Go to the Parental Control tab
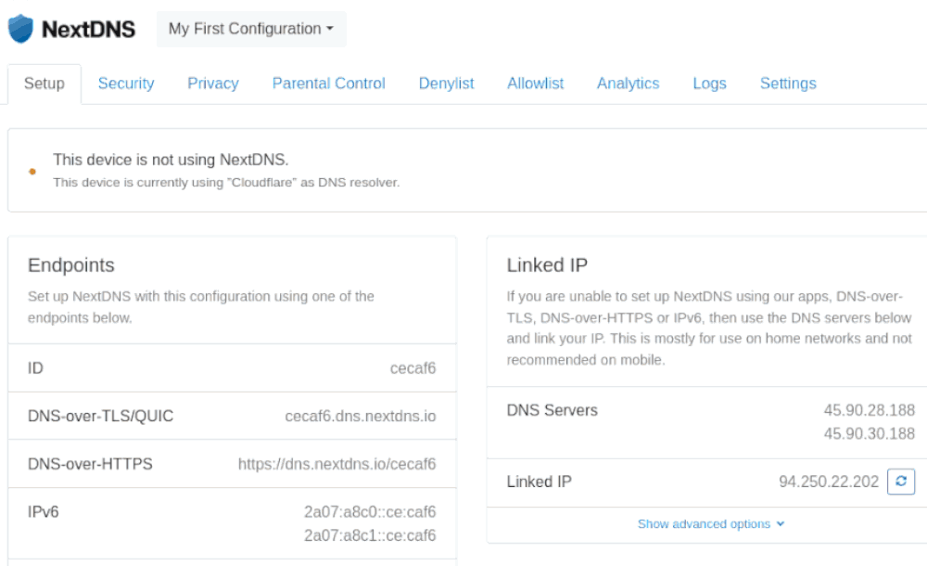Screen dimensions: 927x566 (x=329, y=84)
